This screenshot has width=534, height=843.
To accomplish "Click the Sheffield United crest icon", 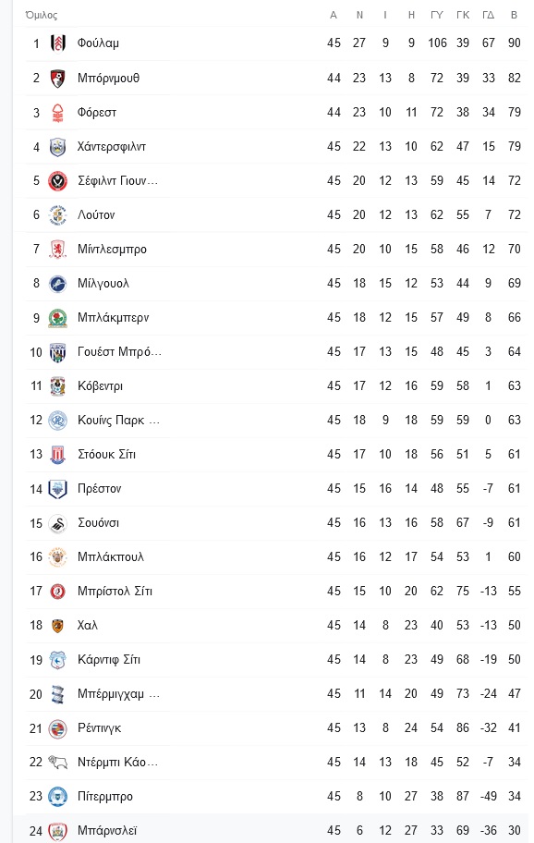I will click(x=57, y=180).
